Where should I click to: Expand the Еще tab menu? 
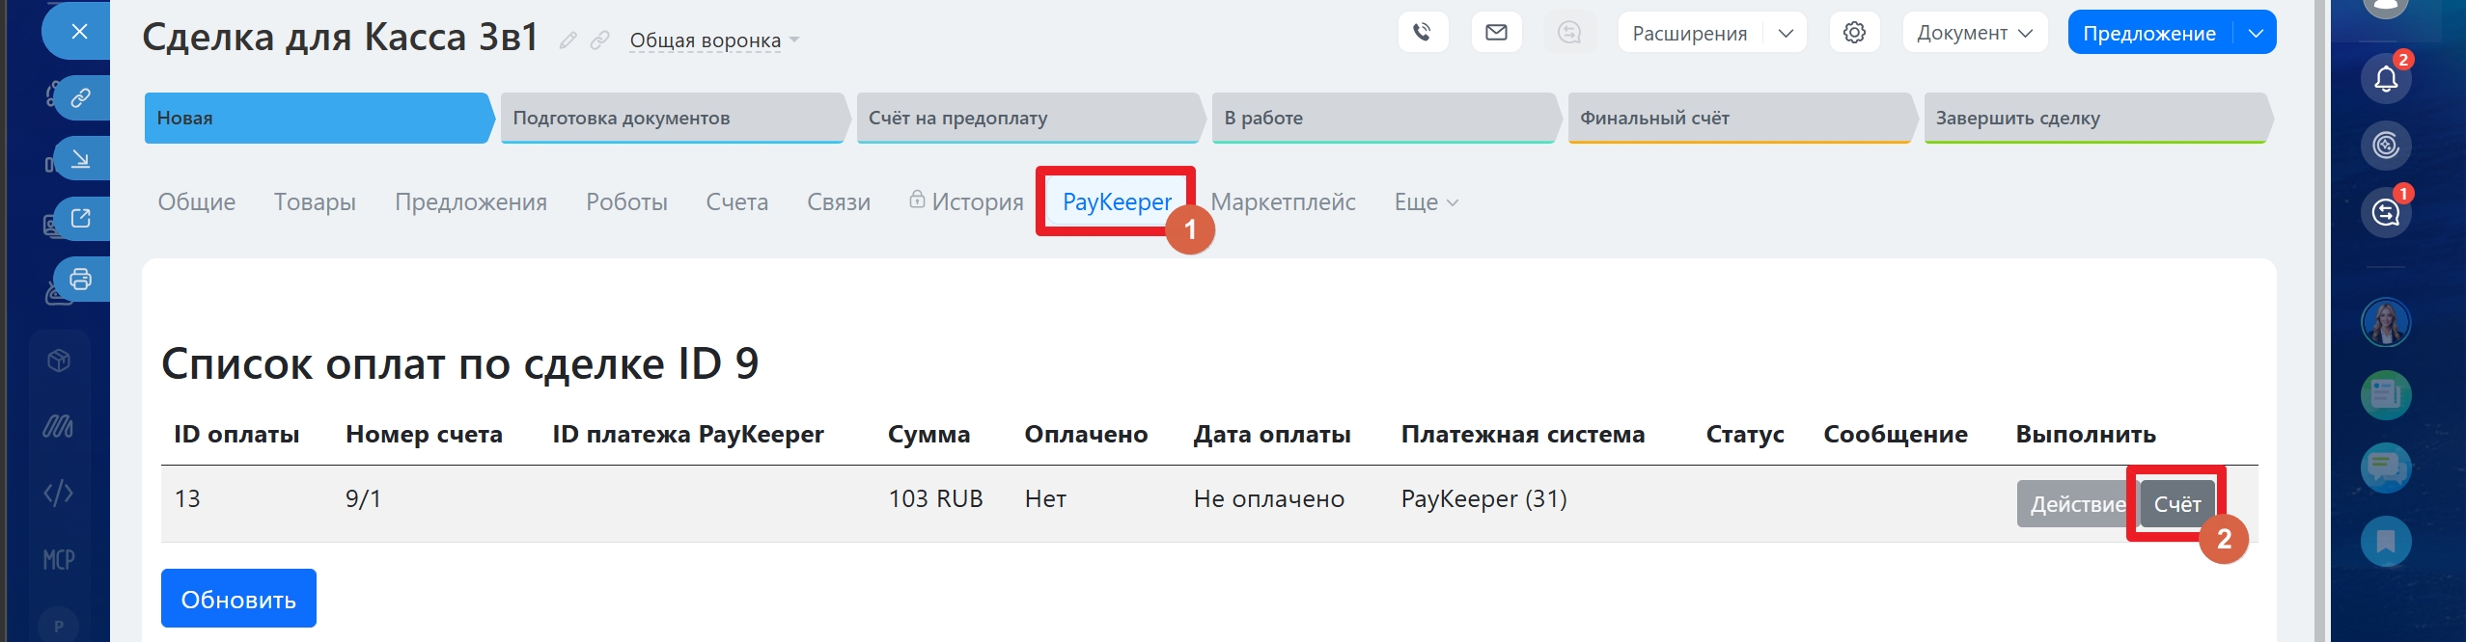[x=1426, y=202]
